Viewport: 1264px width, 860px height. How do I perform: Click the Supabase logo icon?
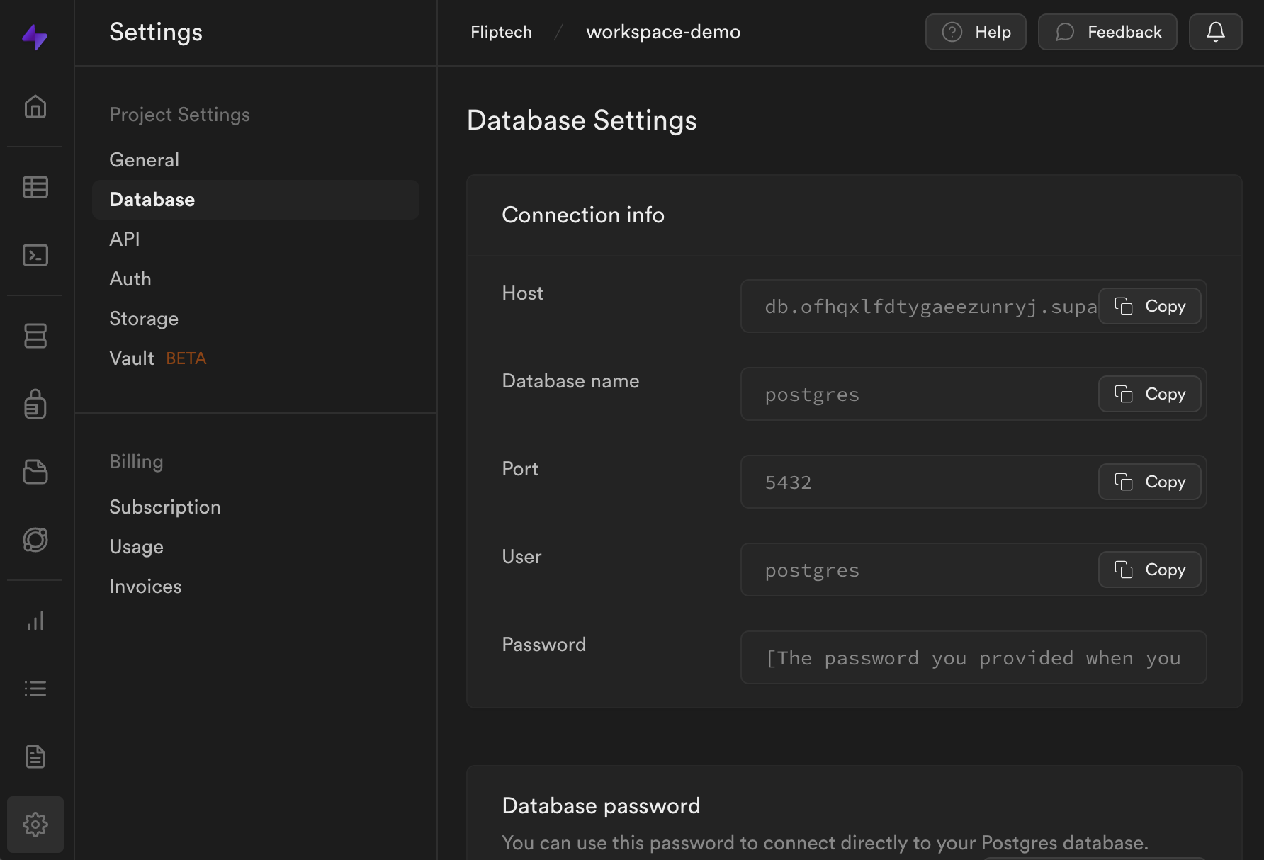tap(35, 36)
